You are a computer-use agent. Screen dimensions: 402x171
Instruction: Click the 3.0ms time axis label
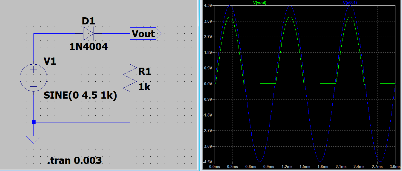click(x=395, y=167)
